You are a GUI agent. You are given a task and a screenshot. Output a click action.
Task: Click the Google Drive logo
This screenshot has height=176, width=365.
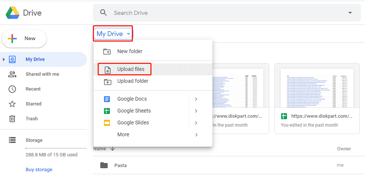[13, 13]
